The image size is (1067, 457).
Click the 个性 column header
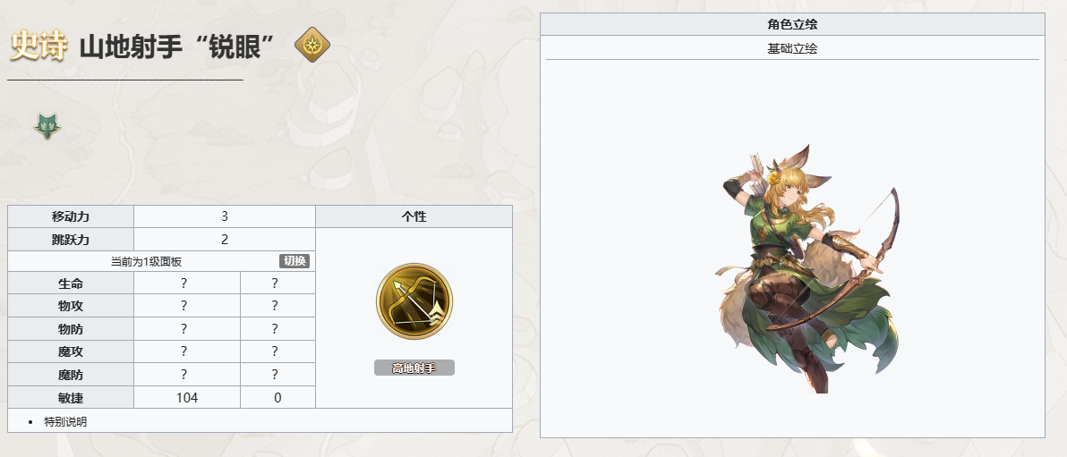[414, 217]
